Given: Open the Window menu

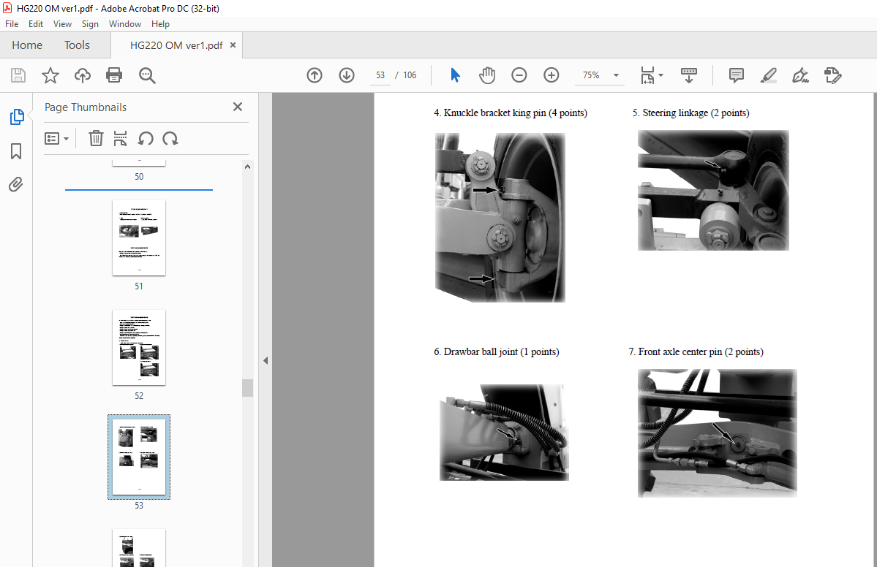Looking at the screenshot, I should tap(125, 24).
